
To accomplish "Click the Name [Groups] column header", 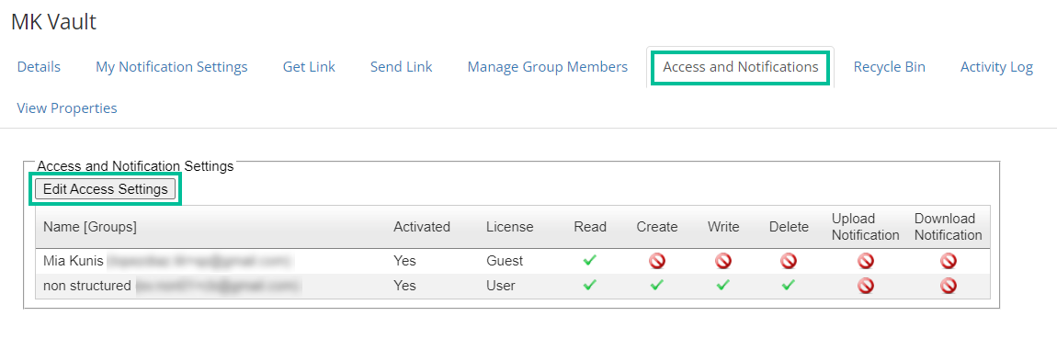I will [x=90, y=227].
